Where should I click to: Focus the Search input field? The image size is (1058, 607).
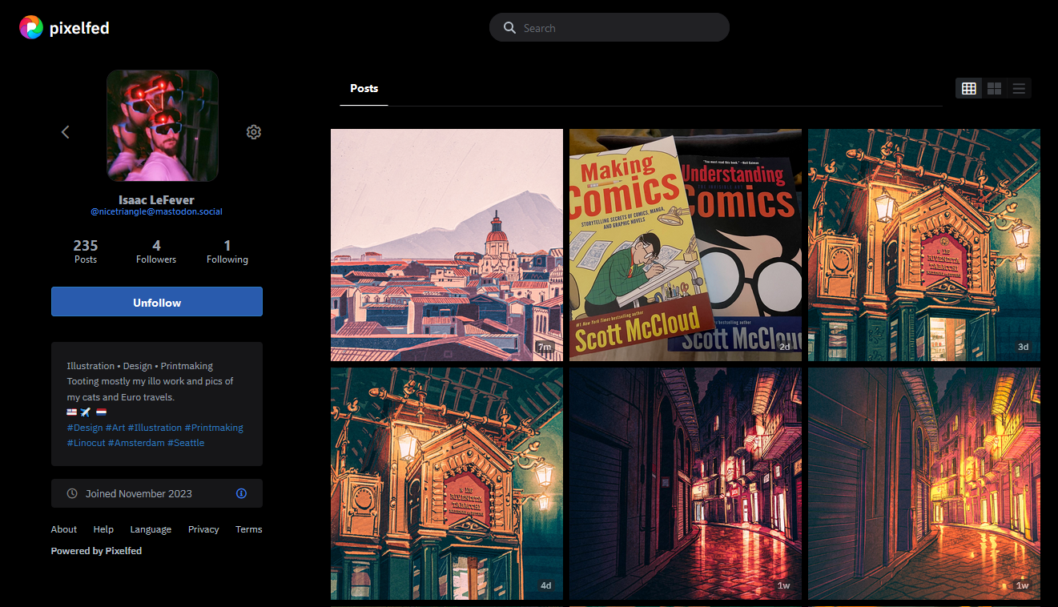pyautogui.click(x=609, y=28)
